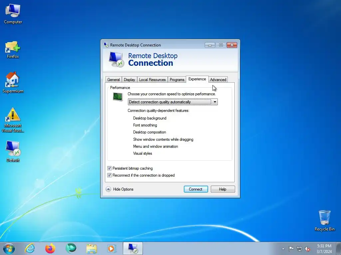341x255 pixels.
Task: Click the Visual styles feature text
Action: (x=143, y=153)
